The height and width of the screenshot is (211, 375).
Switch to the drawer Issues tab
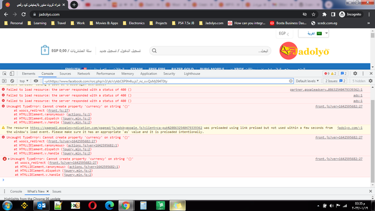[x=57, y=192]
